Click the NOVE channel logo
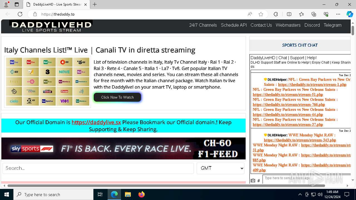Image resolution: width=356 pixels, height=200 pixels. (x=64, y=72)
